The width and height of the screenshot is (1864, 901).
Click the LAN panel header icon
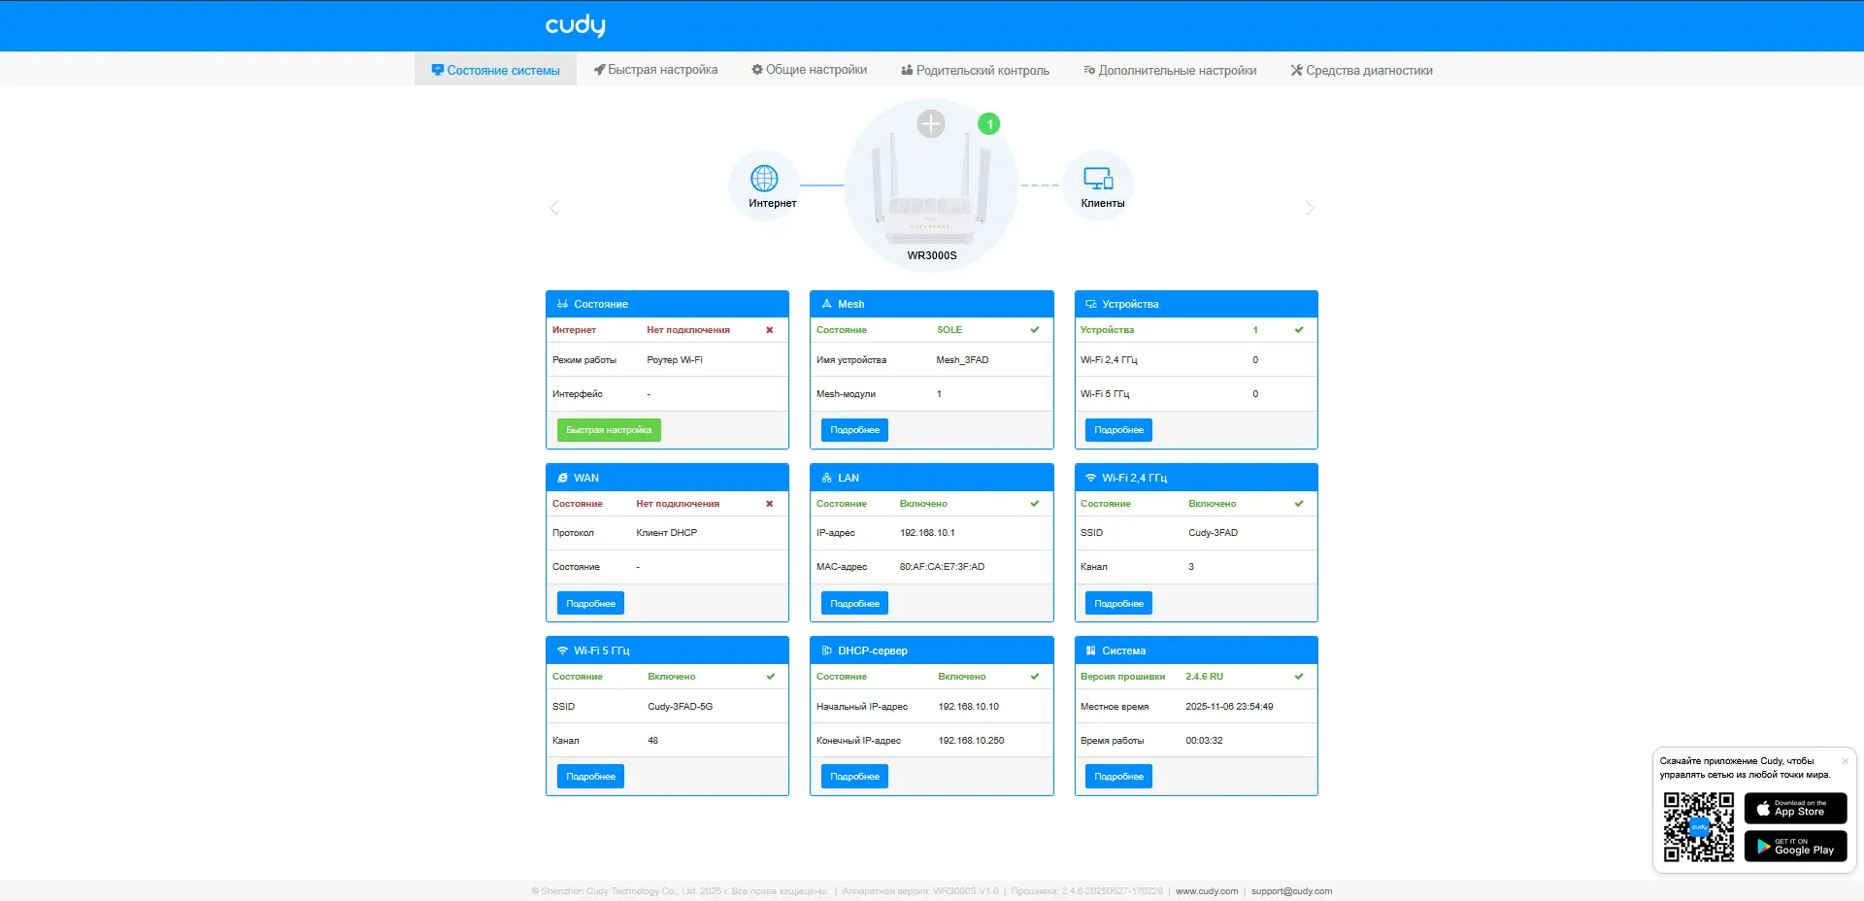826,477
